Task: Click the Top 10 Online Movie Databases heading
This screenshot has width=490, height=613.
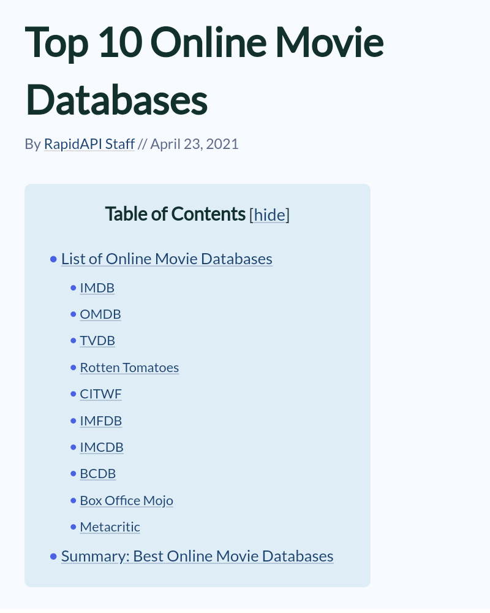Action: click(x=204, y=70)
